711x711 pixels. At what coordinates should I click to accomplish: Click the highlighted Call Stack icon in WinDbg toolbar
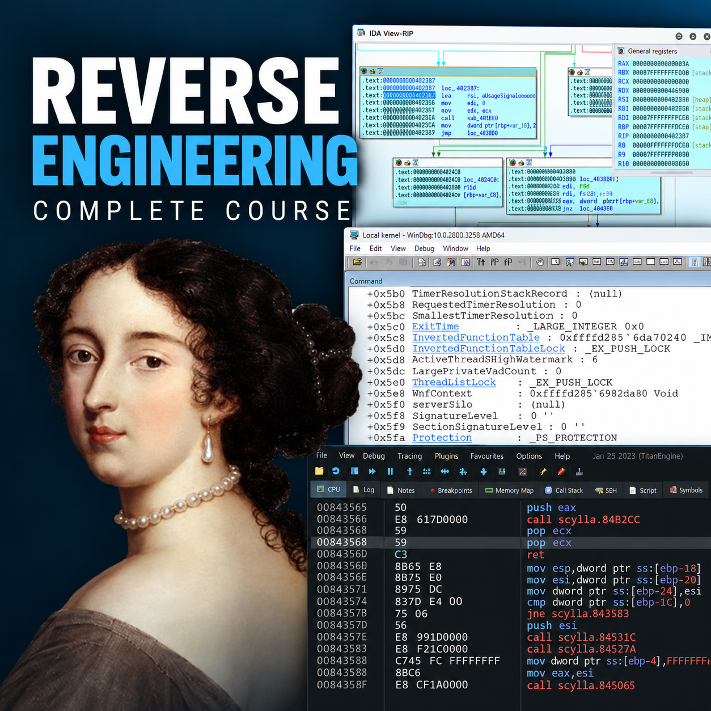pyautogui.click(x=624, y=262)
